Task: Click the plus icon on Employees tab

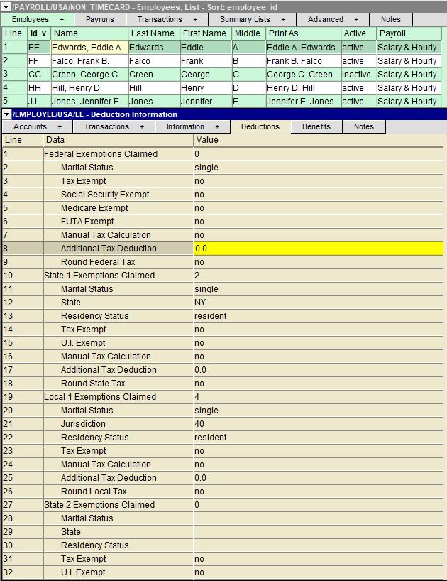Action: (62, 20)
